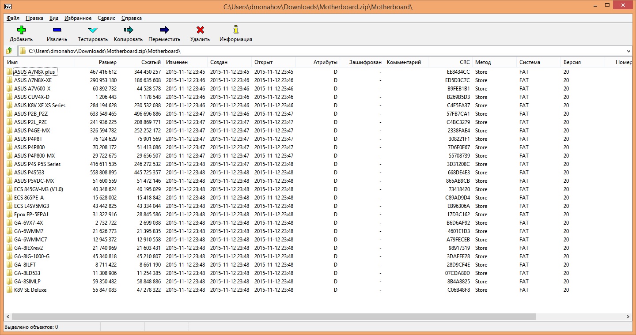Select the GA-8IEXrev2 row name

pyautogui.click(x=29, y=248)
